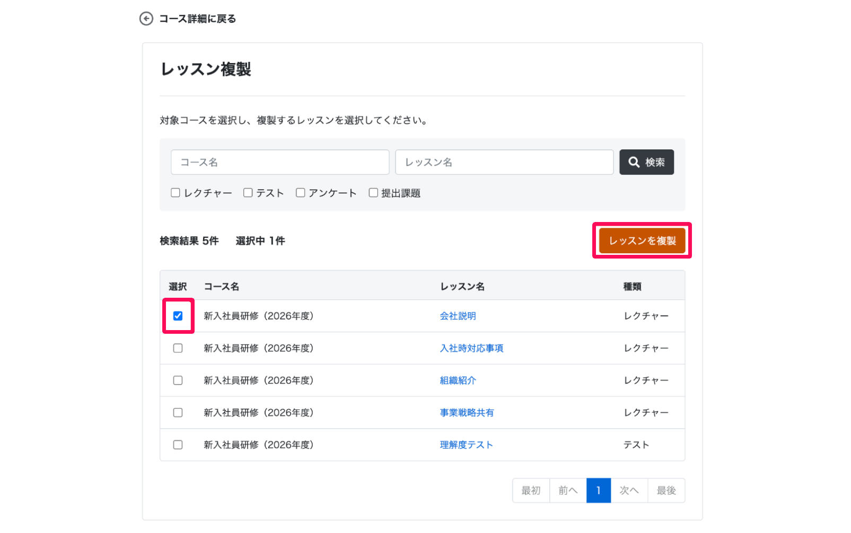Screen dimensions: 851x533
Task: Focus the コース名 search field
Action: pos(280,162)
